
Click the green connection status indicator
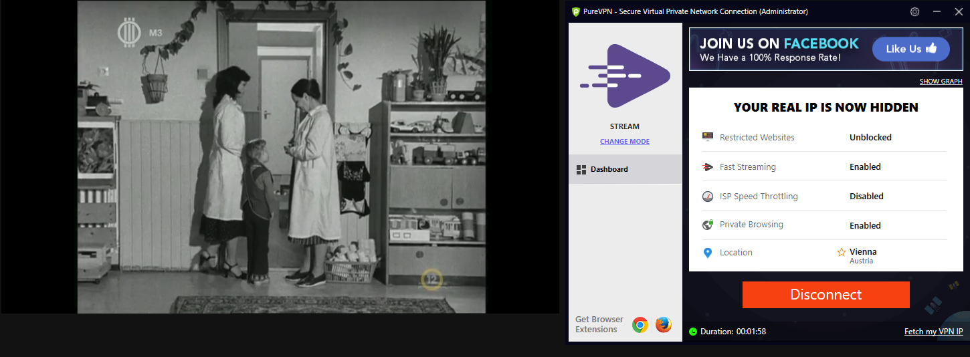coord(693,332)
